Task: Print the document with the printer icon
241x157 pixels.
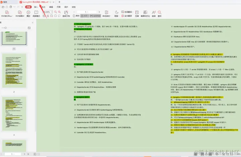Action: 11,7
